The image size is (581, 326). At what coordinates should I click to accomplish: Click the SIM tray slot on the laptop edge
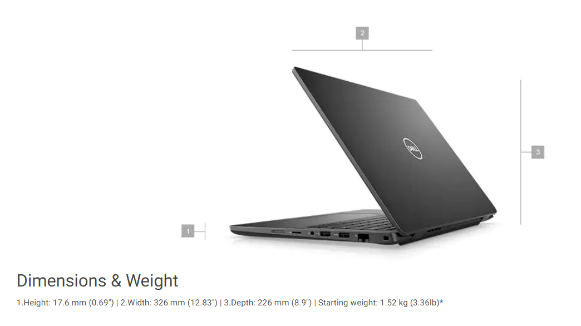(x=278, y=232)
